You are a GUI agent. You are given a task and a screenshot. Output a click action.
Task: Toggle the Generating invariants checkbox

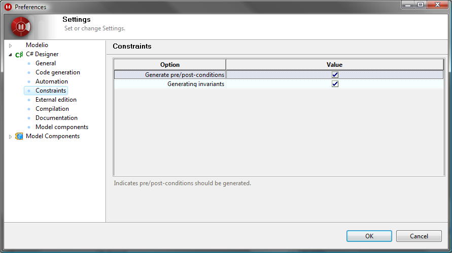[335, 84]
